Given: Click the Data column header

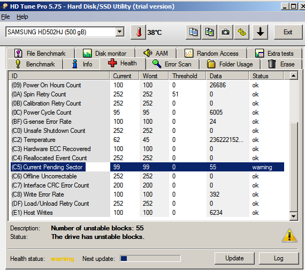Looking at the screenshot, I should coord(227,76).
